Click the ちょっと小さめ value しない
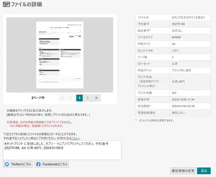The image size is (216, 177). click(x=175, y=51)
